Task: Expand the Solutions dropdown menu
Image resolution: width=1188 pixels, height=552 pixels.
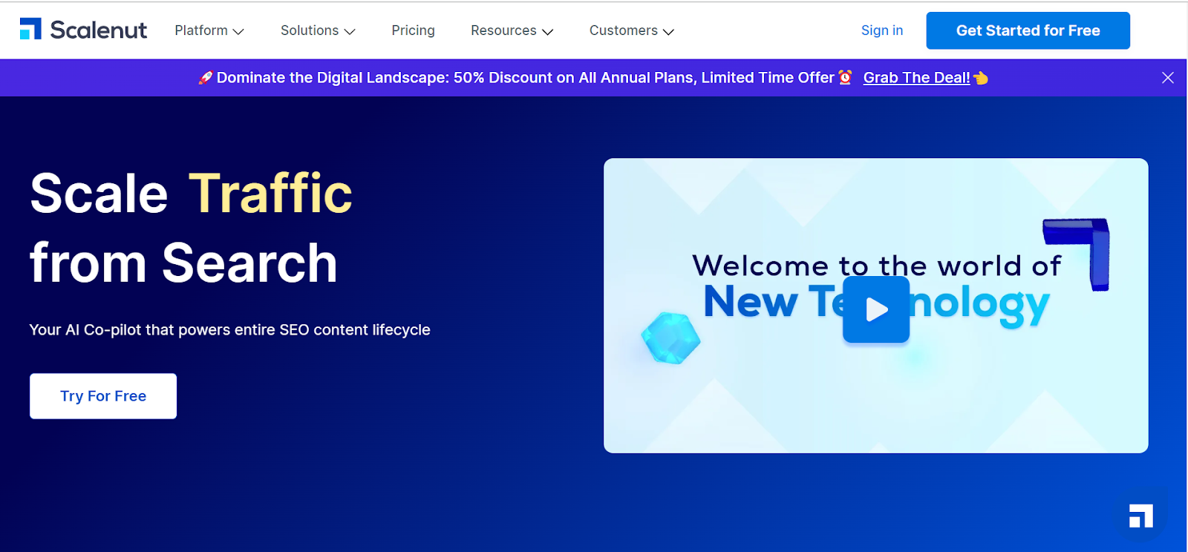Action: click(x=318, y=30)
